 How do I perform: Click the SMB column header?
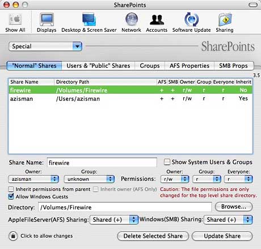pos(173,82)
